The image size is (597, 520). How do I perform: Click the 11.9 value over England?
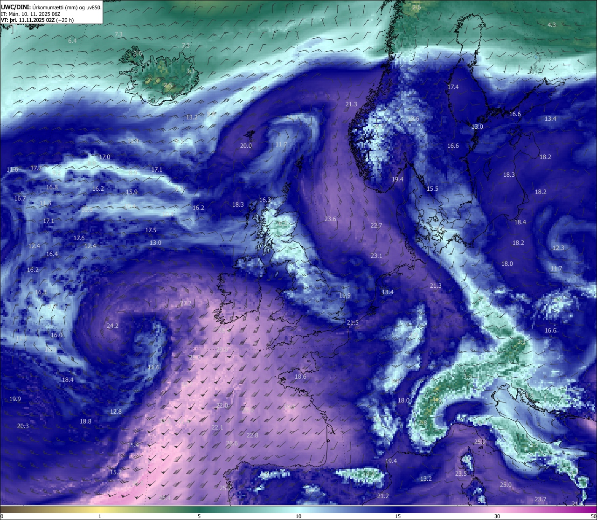[345, 296]
